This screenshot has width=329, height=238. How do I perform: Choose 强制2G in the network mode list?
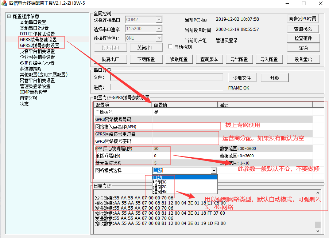point(185,187)
